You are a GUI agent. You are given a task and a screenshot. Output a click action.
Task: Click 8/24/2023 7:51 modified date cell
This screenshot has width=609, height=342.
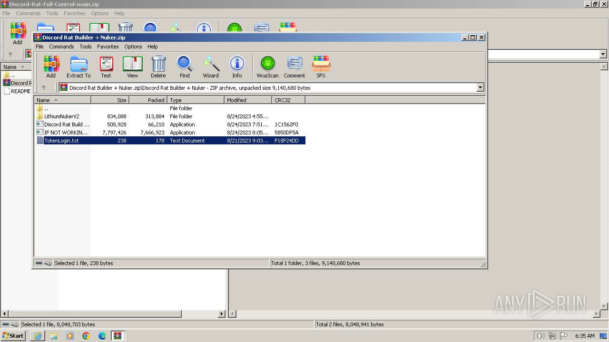coord(248,124)
